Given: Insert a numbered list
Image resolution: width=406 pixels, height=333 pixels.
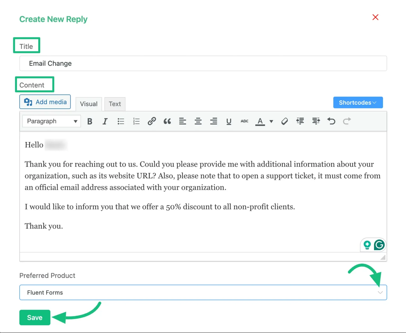Looking at the screenshot, I should click(136, 121).
